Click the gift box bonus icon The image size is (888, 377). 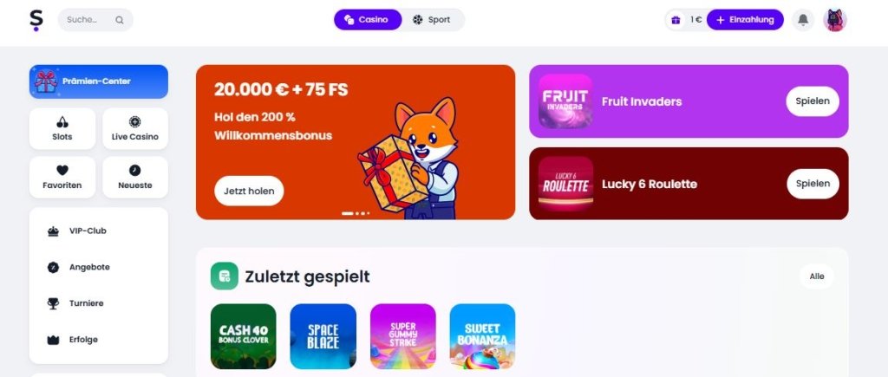point(676,20)
